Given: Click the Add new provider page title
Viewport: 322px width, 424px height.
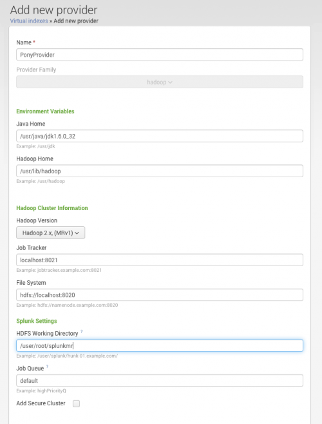Looking at the screenshot, I should click(53, 10).
